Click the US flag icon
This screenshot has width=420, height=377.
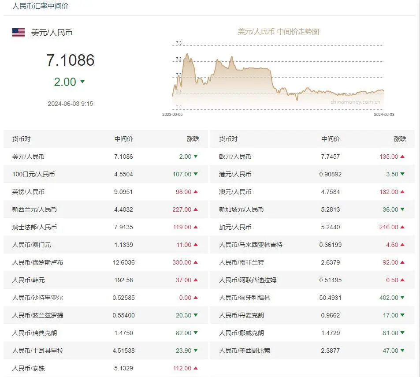click(x=19, y=33)
